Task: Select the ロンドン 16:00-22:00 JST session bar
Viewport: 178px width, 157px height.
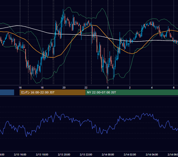Action: (52, 92)
